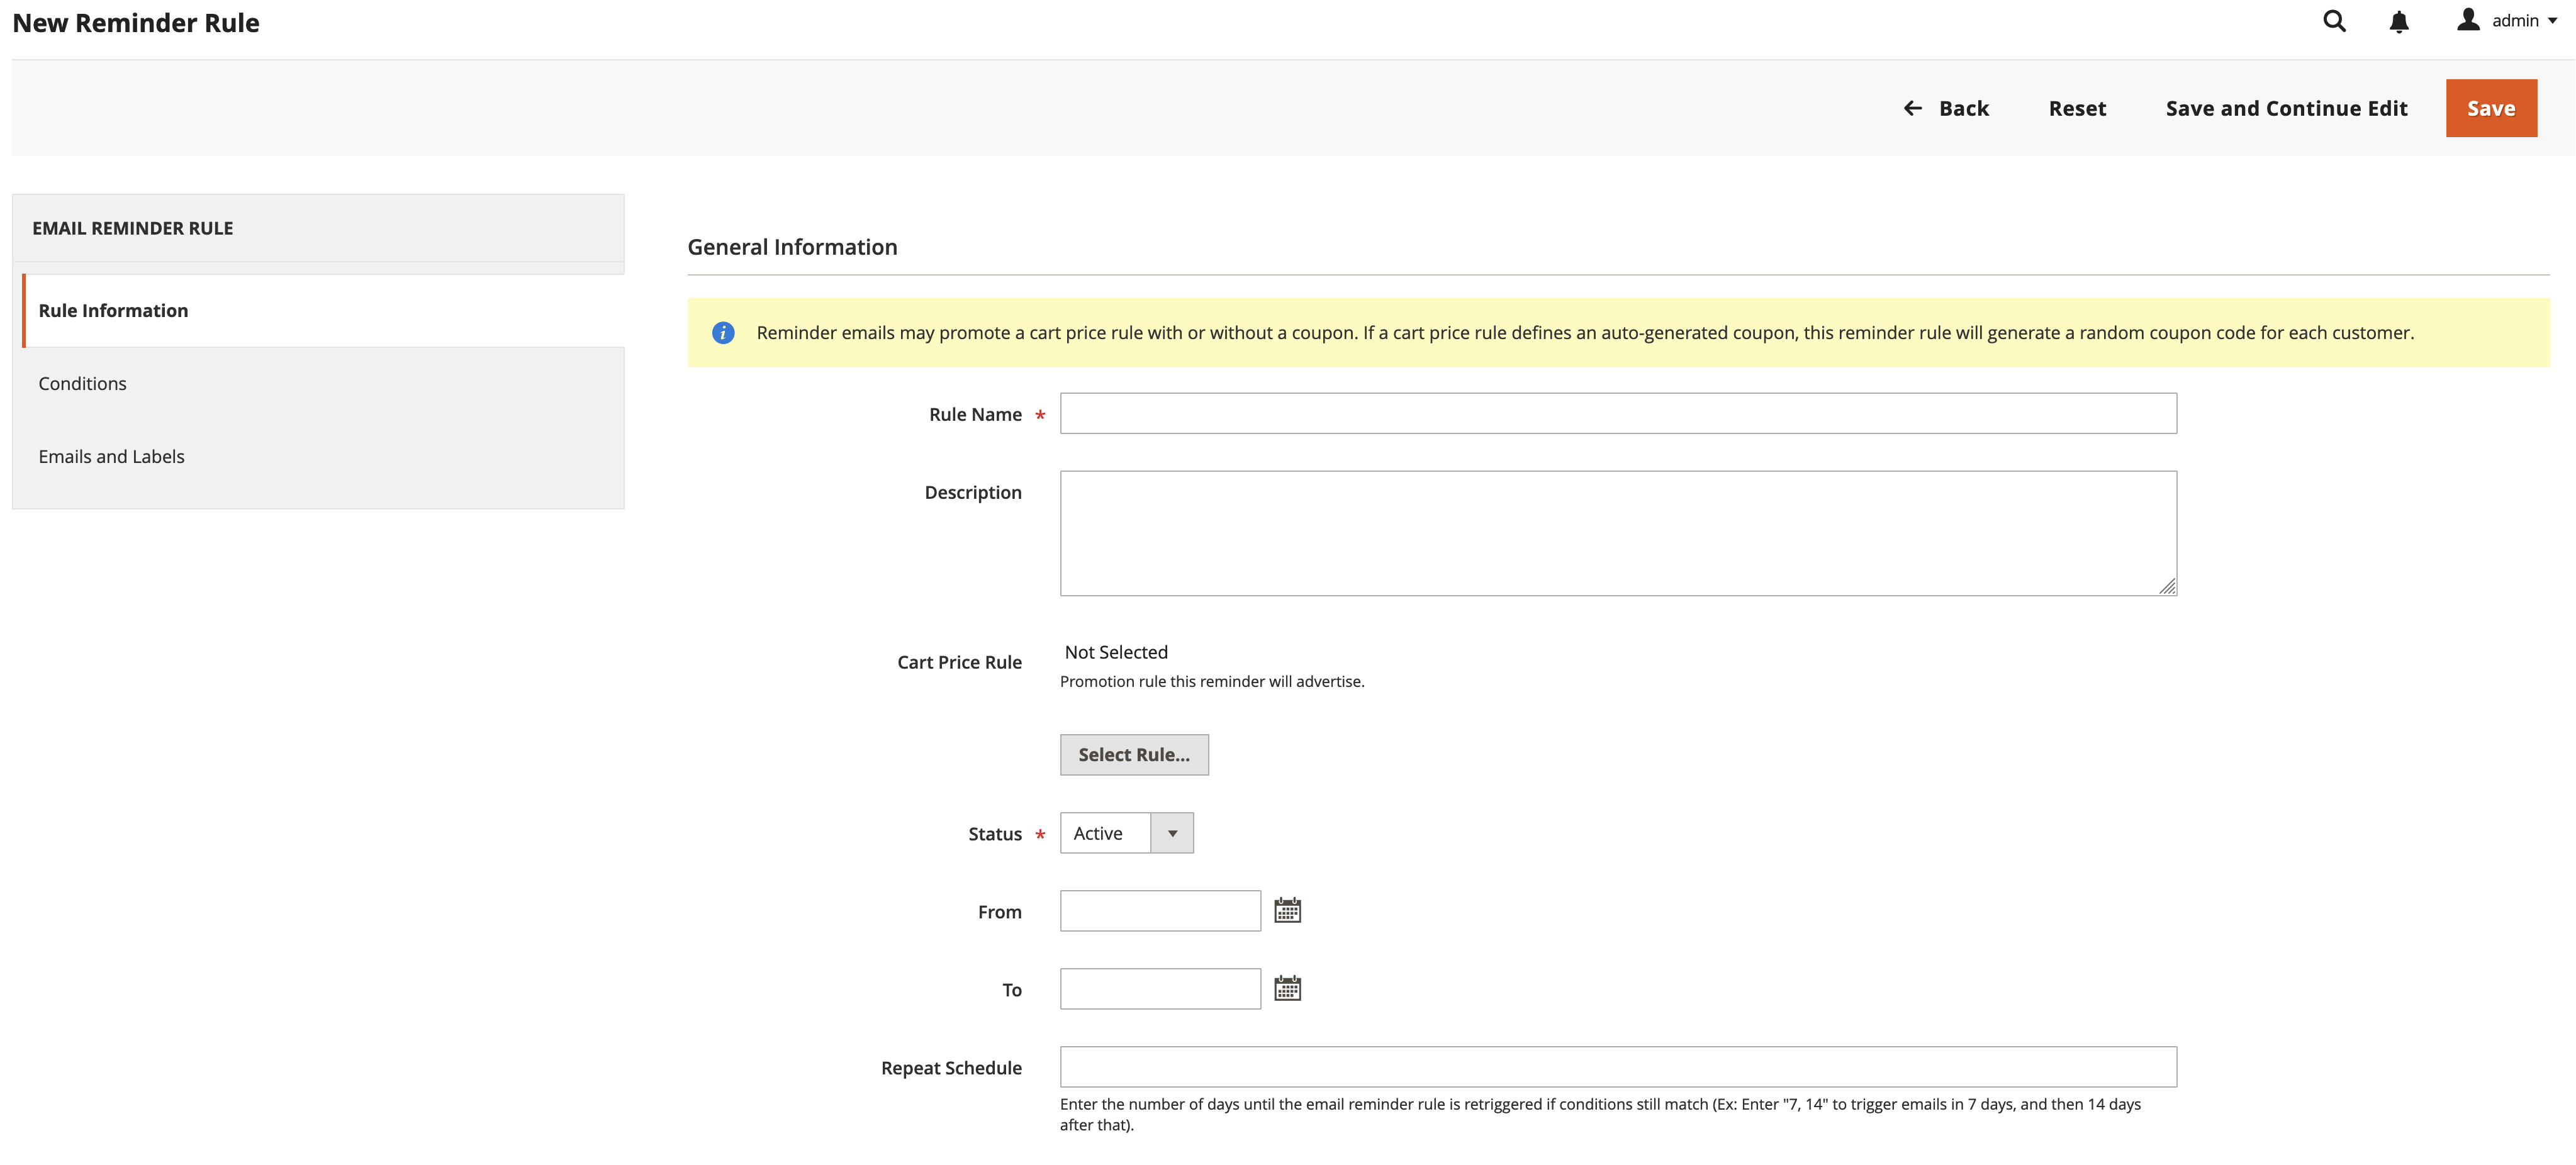Image resolution: width=2576 pixels, height=1165 pixels.
Task: Open the From date calendar picker
Action: tap(1287, 910)
